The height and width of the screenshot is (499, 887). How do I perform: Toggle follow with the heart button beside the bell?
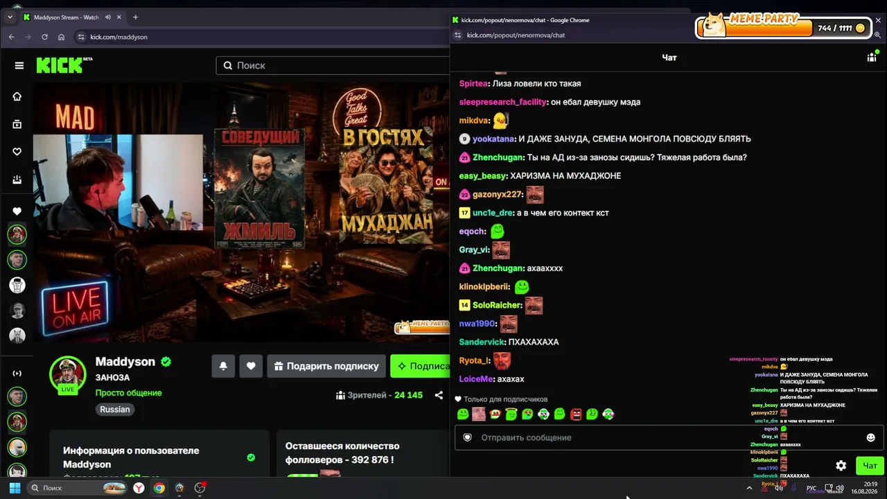251,366
